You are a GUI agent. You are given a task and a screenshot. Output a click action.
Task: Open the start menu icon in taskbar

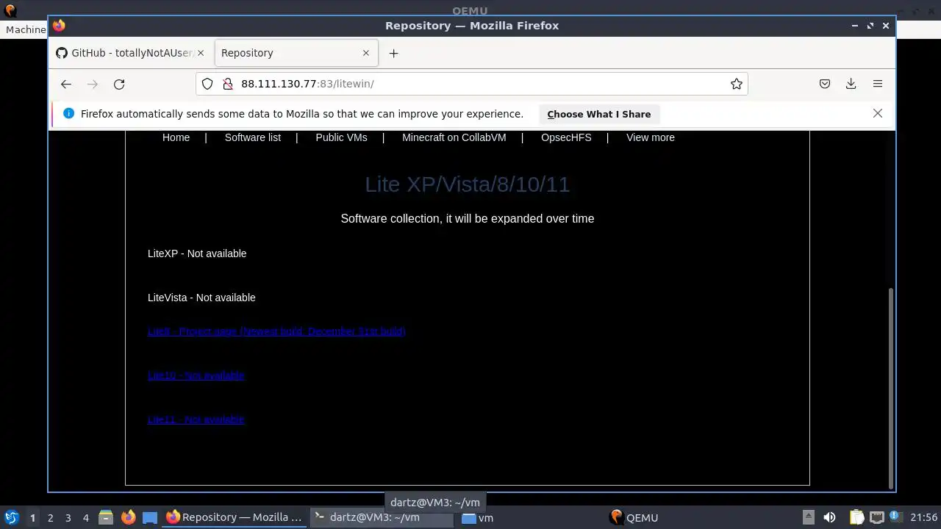tap(11, 517)
